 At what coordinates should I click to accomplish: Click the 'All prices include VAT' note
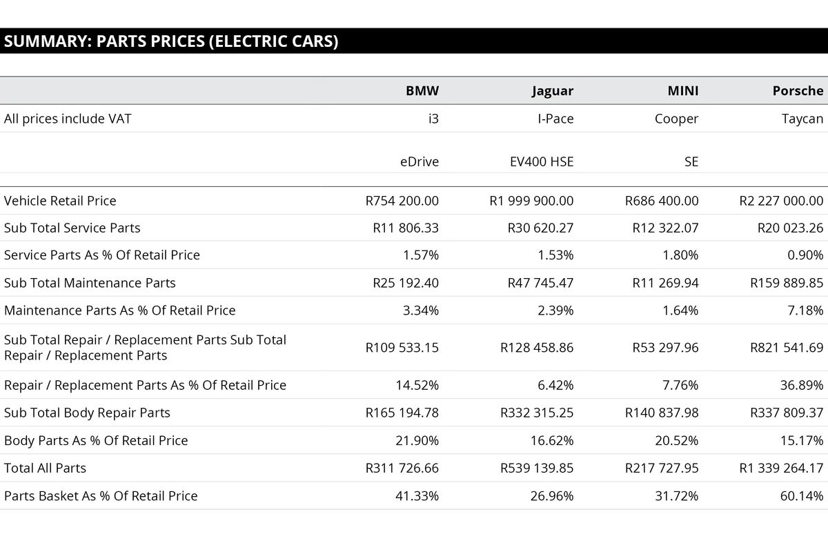pos(68,119)
